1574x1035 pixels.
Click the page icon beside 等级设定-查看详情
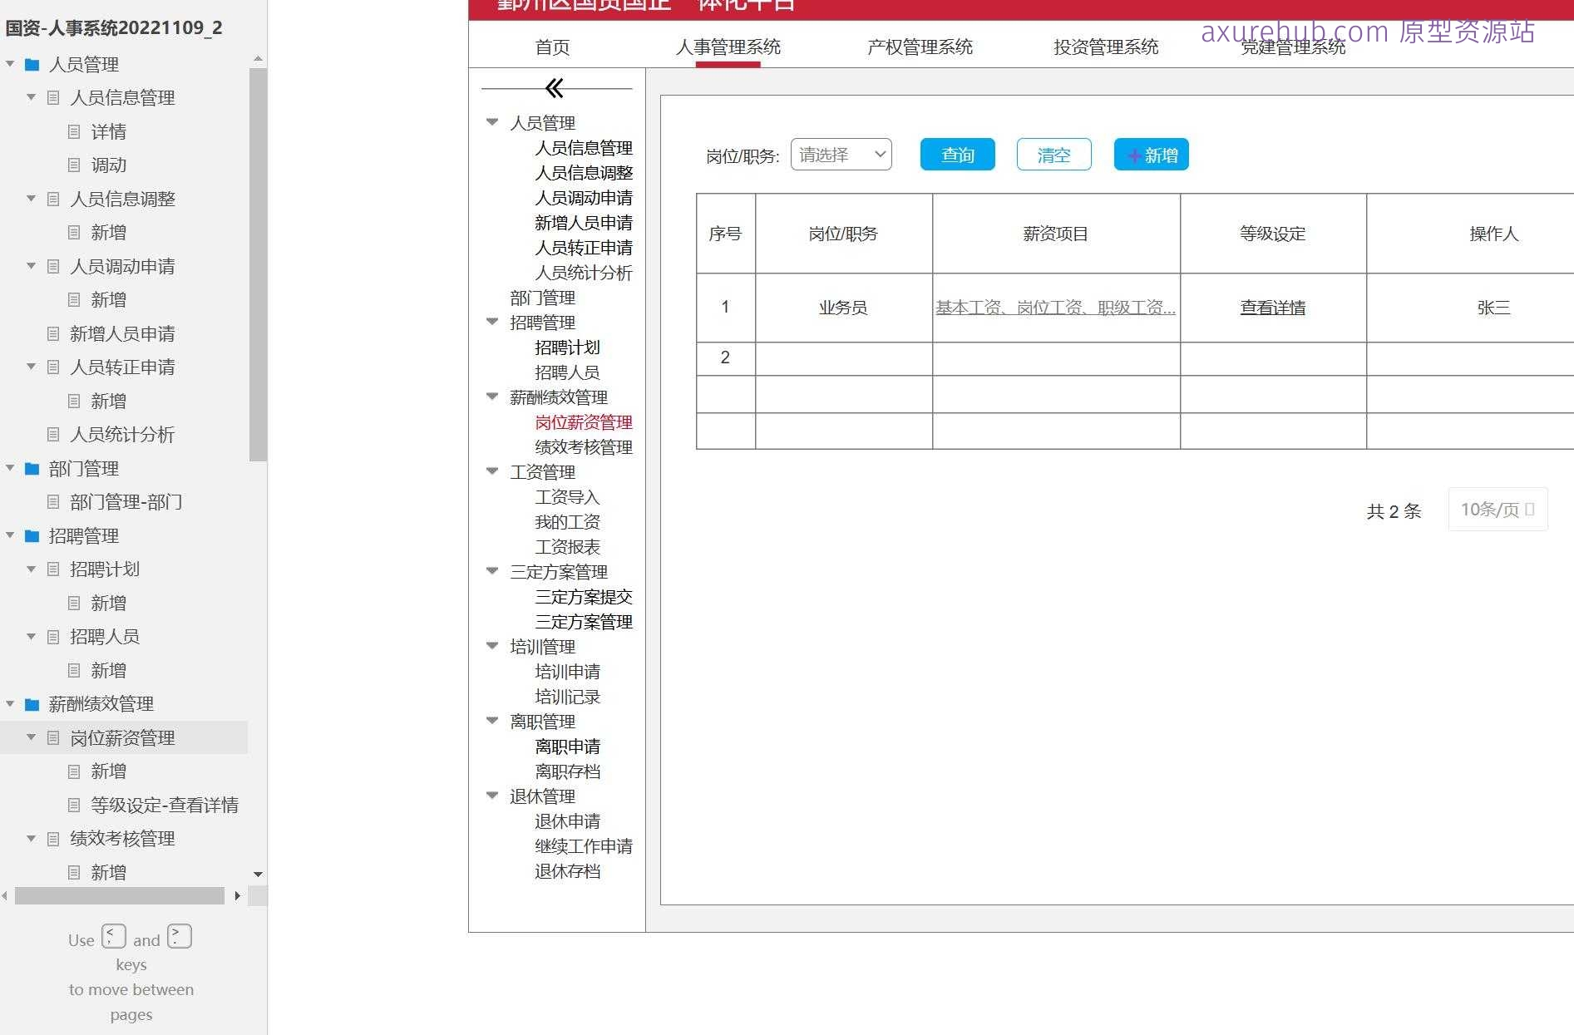point(73,805)
